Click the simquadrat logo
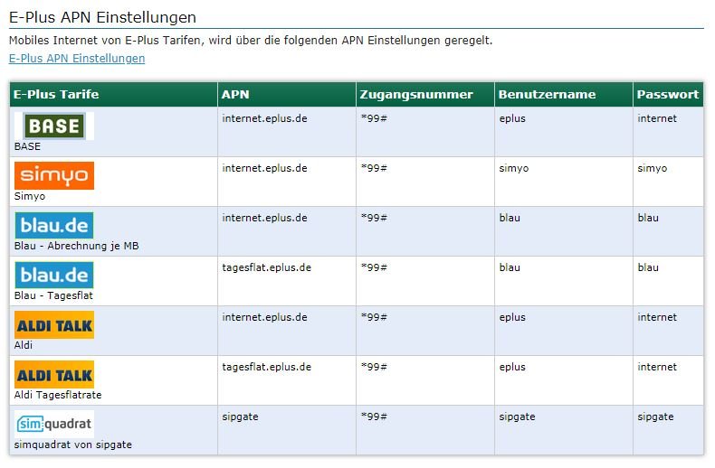 (x=54, y=424)
